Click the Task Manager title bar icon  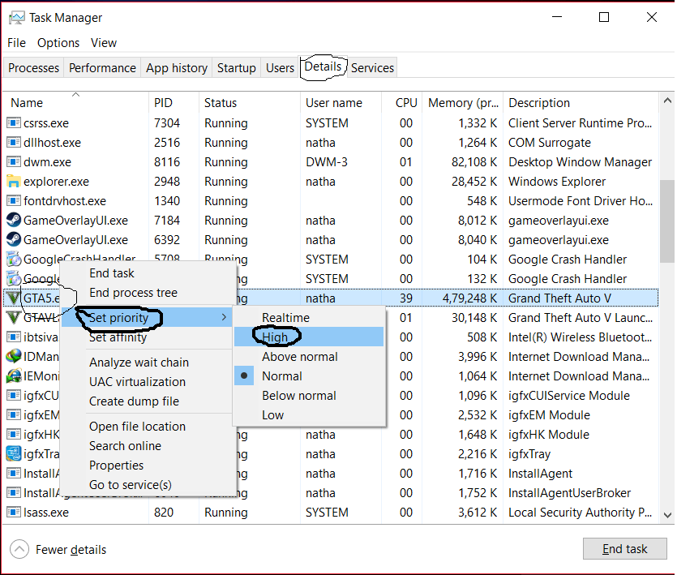point(17,18)
